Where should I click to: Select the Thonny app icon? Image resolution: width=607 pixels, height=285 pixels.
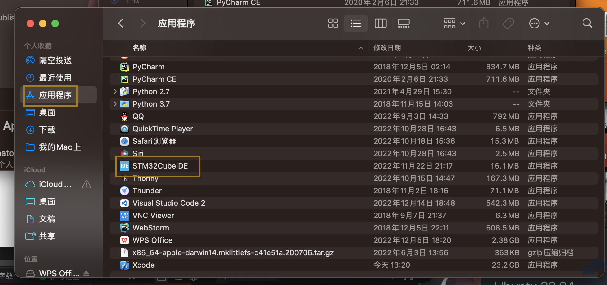pos(124,179)
